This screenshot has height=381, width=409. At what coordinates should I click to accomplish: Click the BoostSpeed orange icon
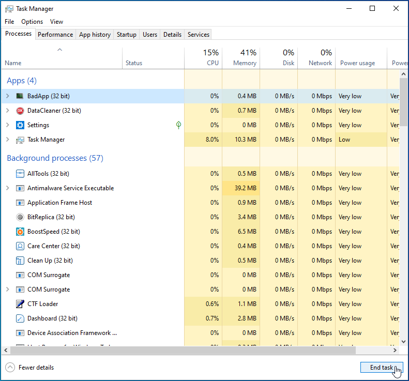coord(20,232)
